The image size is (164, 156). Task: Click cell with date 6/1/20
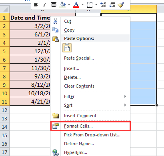pos(30,34)
